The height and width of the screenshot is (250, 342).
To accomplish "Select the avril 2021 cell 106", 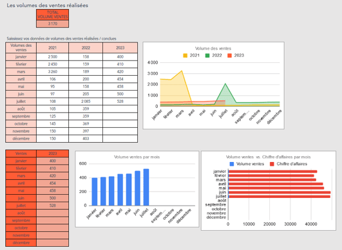I will (x=53, y=79).
